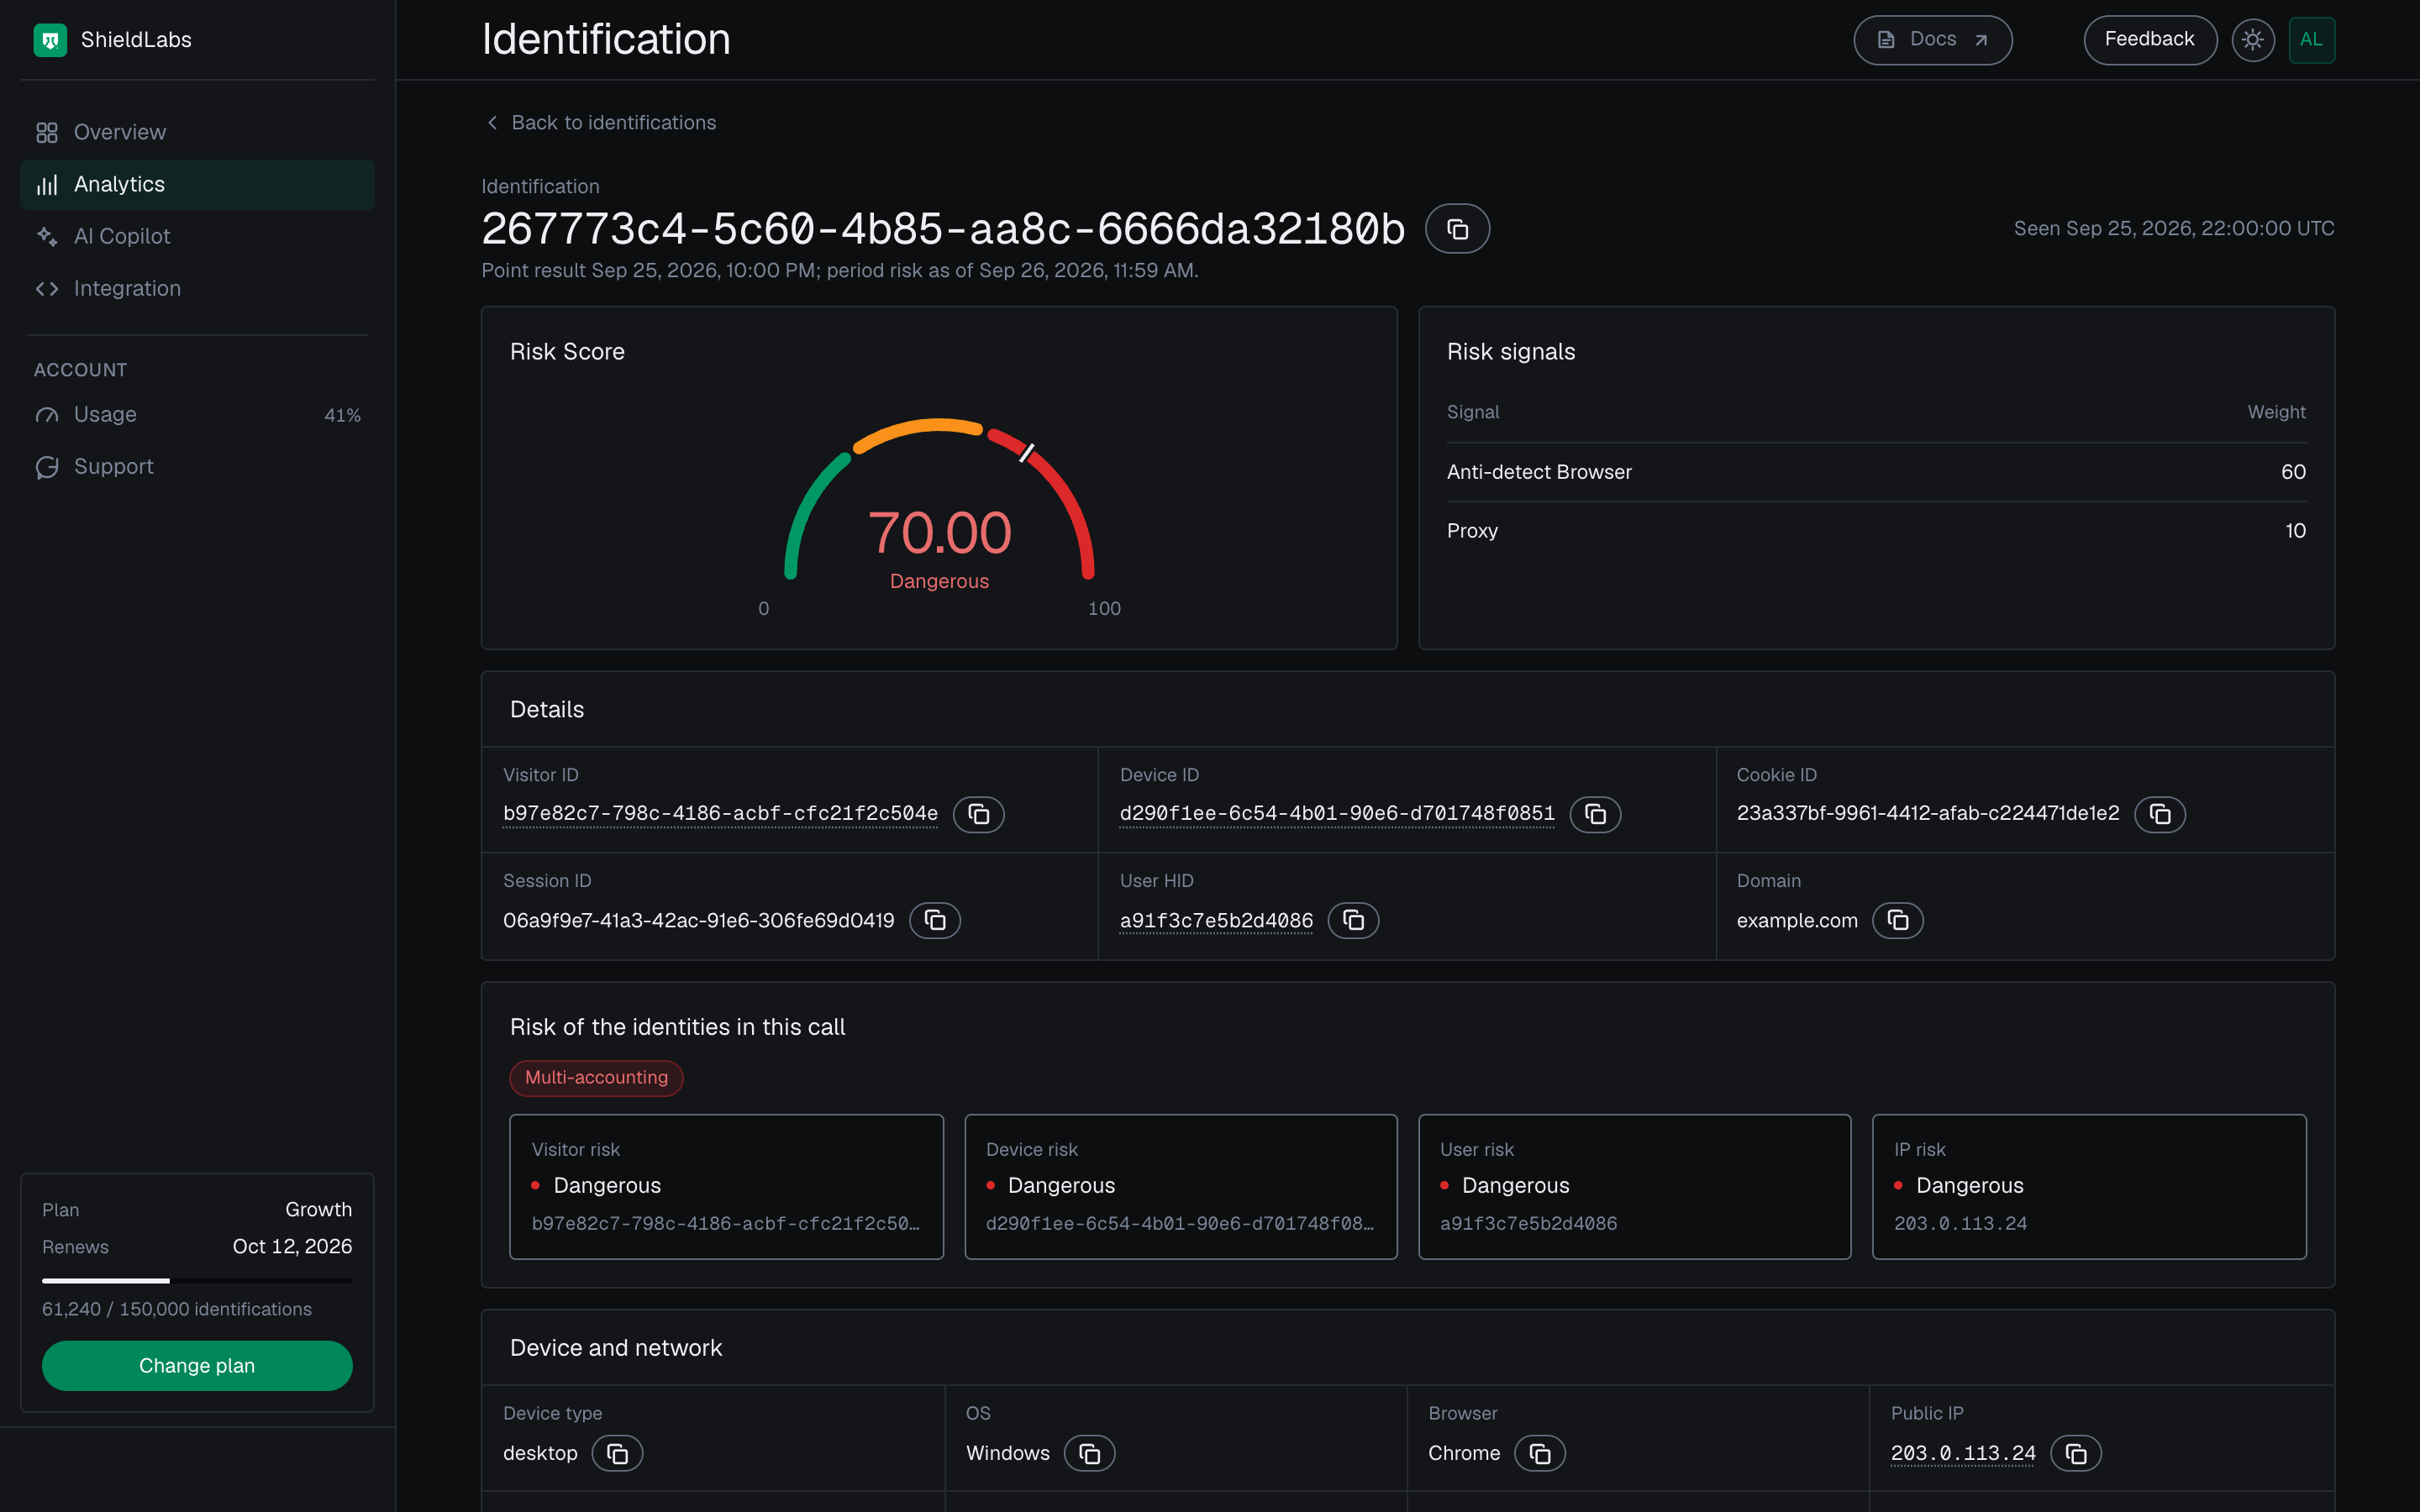Copy the Device type desktop value
Viewport: 2420px width, 1512px height.
point(617,1453)
